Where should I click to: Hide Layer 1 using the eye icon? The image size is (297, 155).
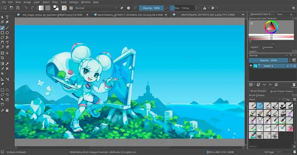251,66
